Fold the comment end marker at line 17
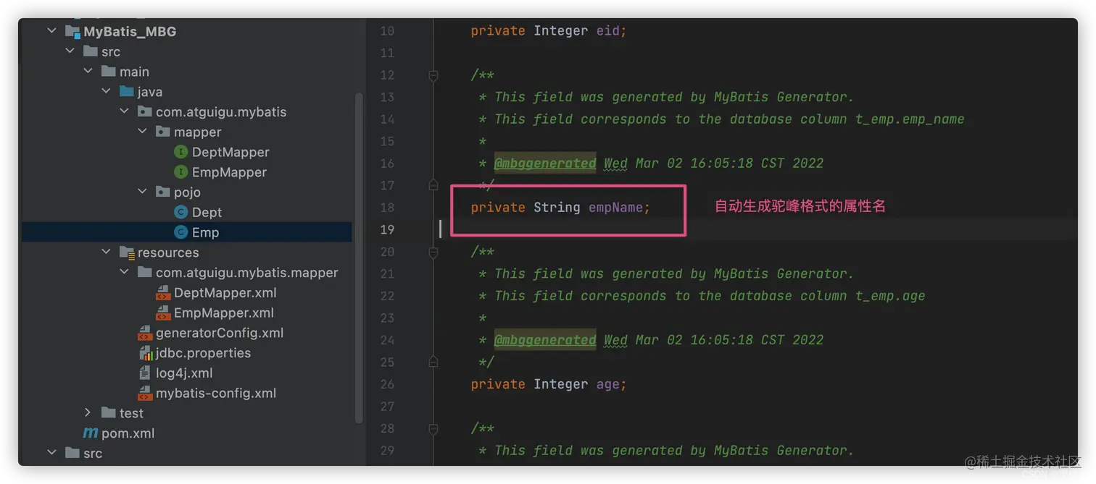The width and height of the screenshot is (1096, 484). click(433, 185)
